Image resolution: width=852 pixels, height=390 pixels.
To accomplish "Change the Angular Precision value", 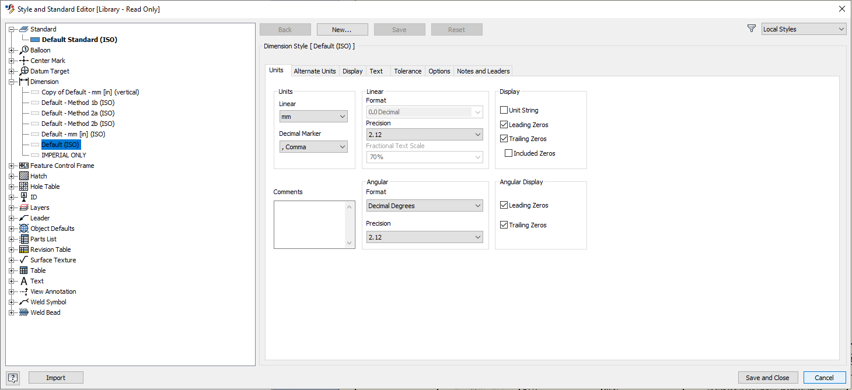I will 424,237.
